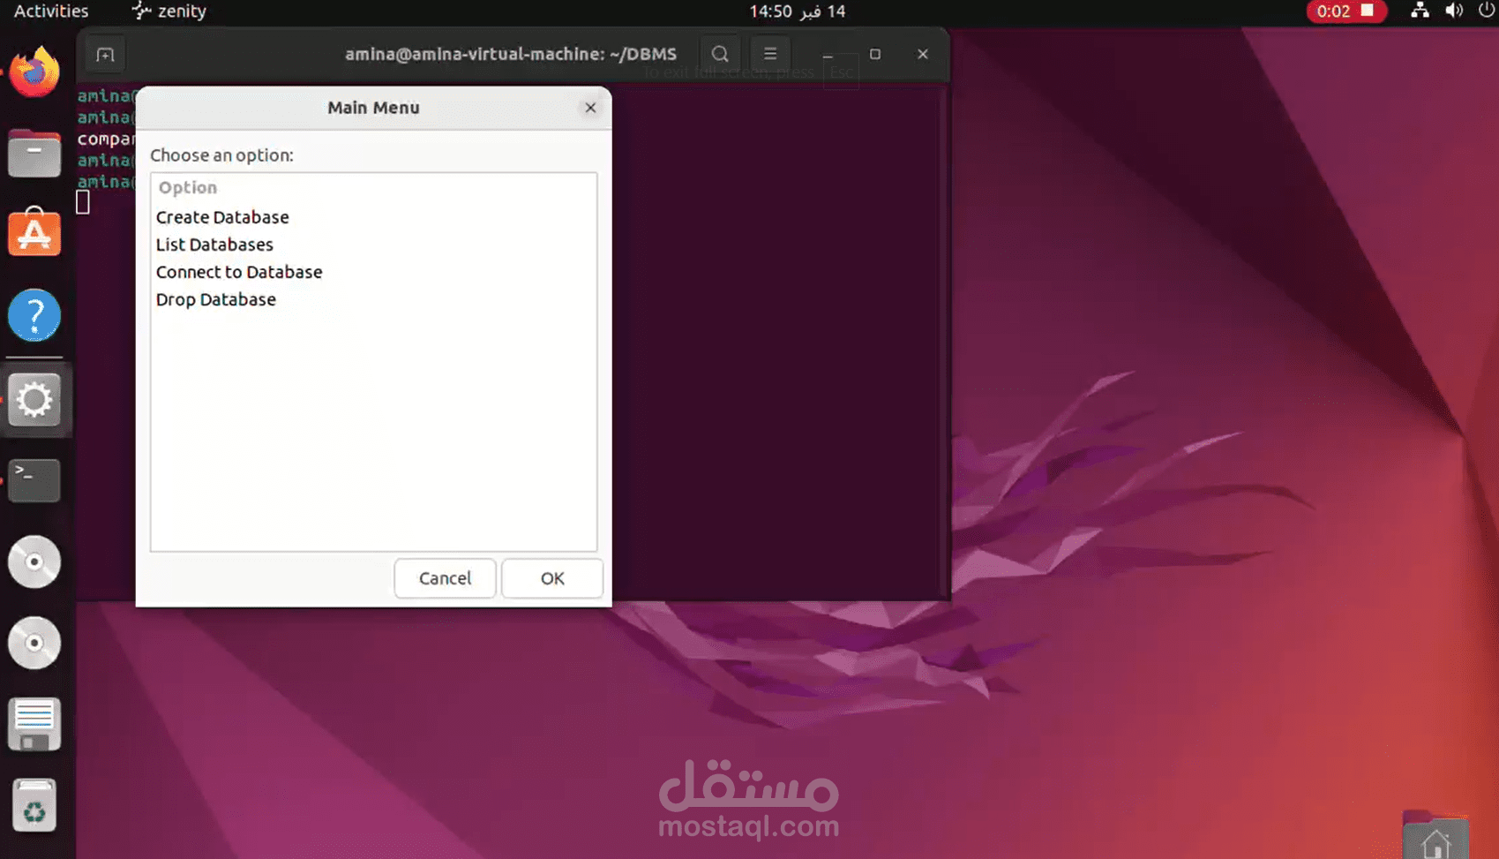Open a new terminal tab

tap(104, 54)
